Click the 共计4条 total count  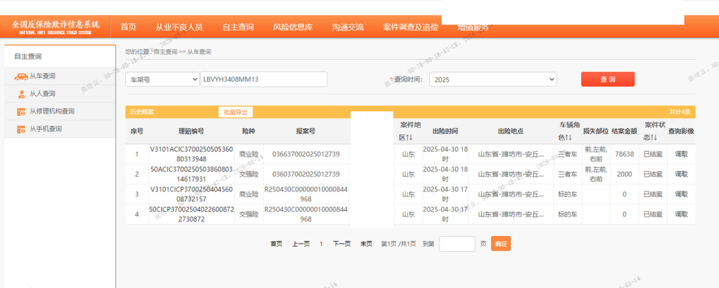coord(680,112)
